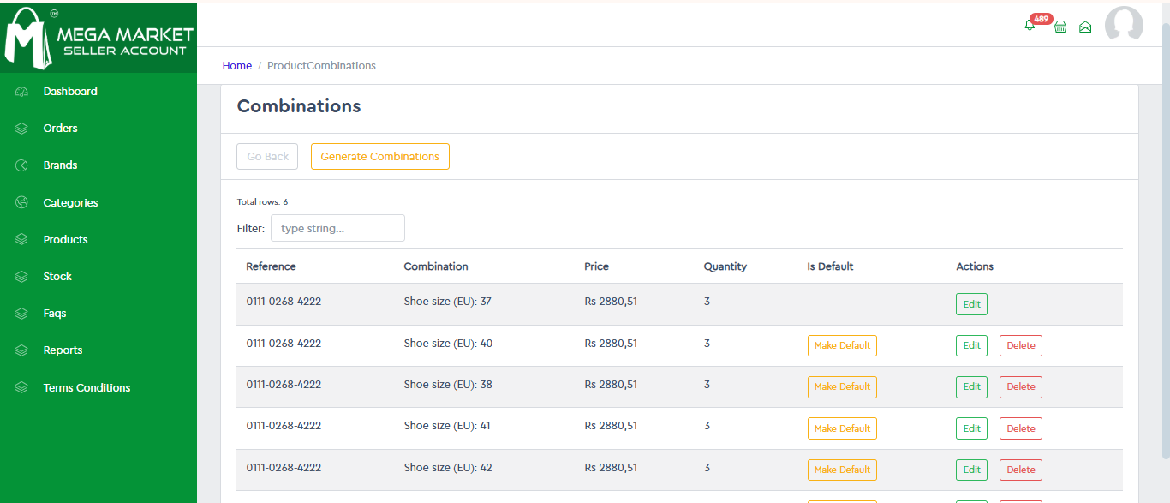Open the notifications bell with 489 badge
The height and width of the screenshot is (503, 1170).
click(x=1030, y=26)
